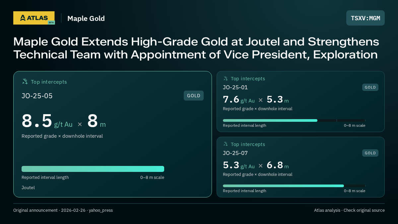Click the 8.5 g/t Au grade value
The width and height of the screenshot is (398, 224).
pos(47,121)
